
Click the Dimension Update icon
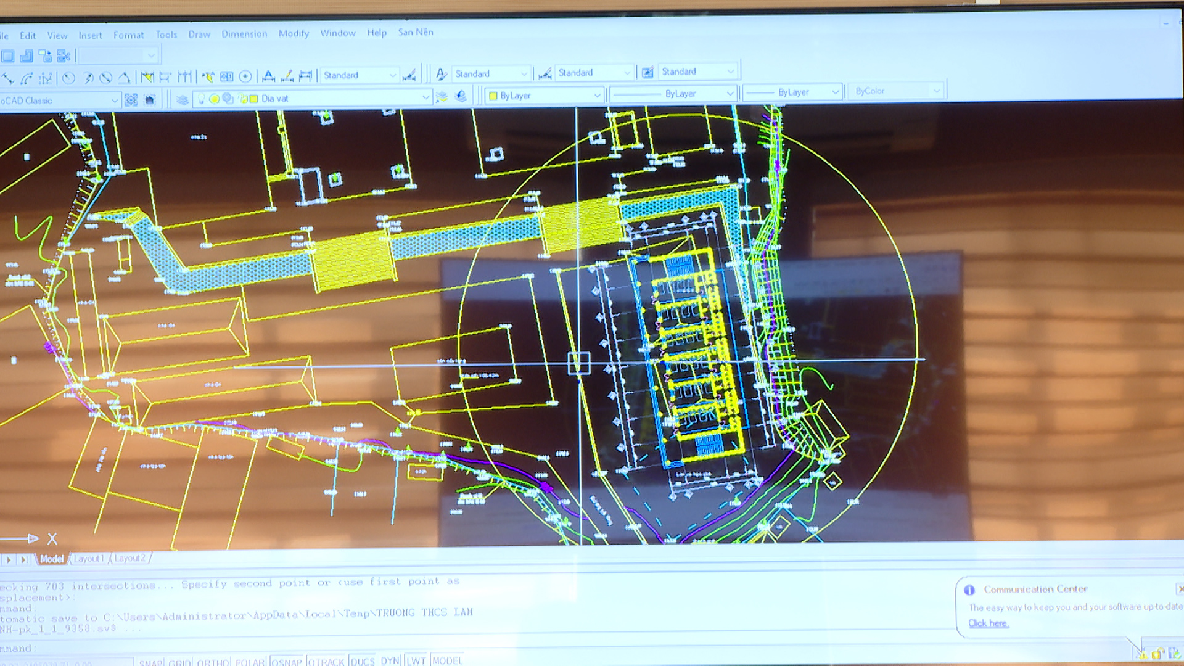tap(305, 75)
